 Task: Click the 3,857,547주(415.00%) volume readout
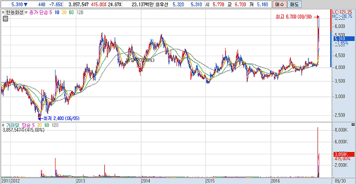(x=23, y=130)
